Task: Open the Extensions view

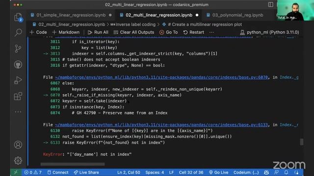Action: (x=18, y=96)
